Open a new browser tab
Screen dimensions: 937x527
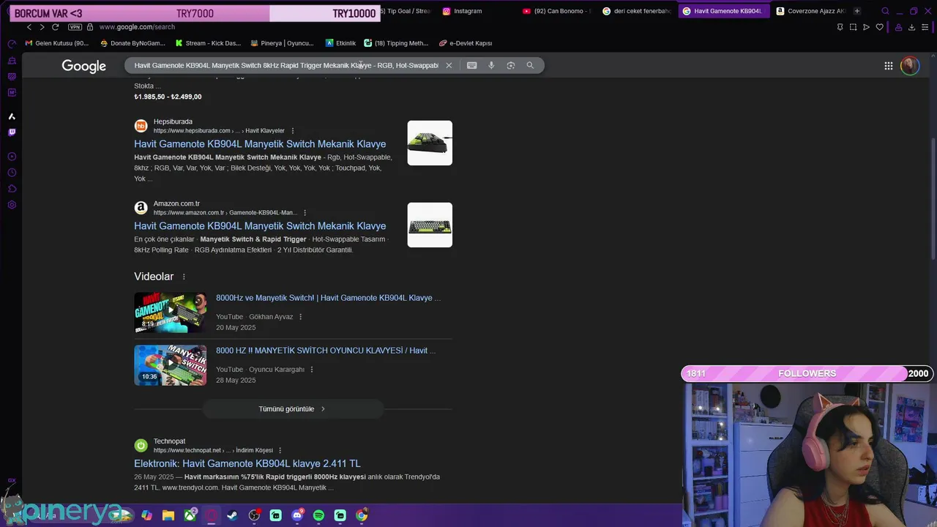[x=857, y=11]
